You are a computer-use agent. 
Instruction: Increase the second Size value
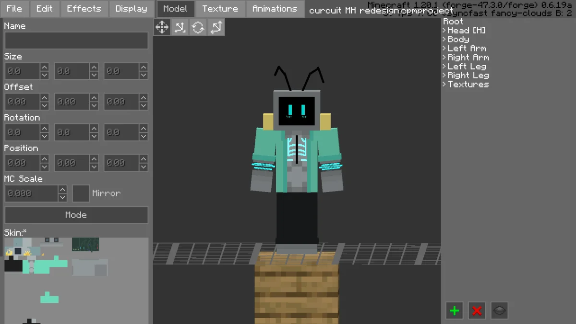[x=94, y=67]
